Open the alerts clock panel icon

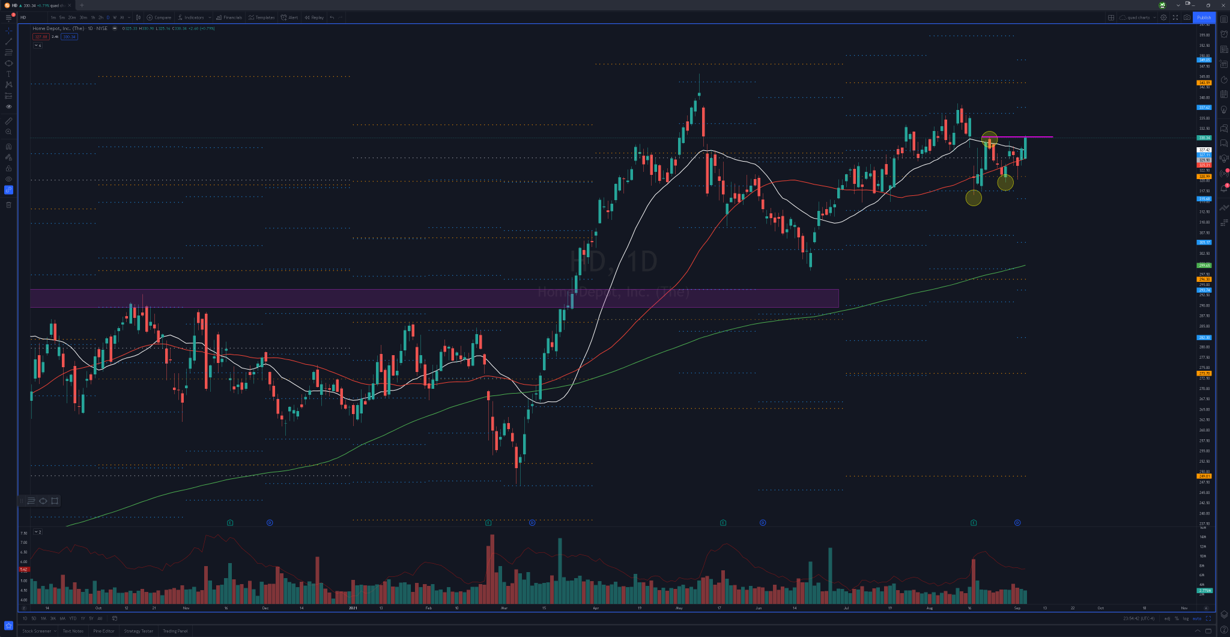coord(1224,34)
